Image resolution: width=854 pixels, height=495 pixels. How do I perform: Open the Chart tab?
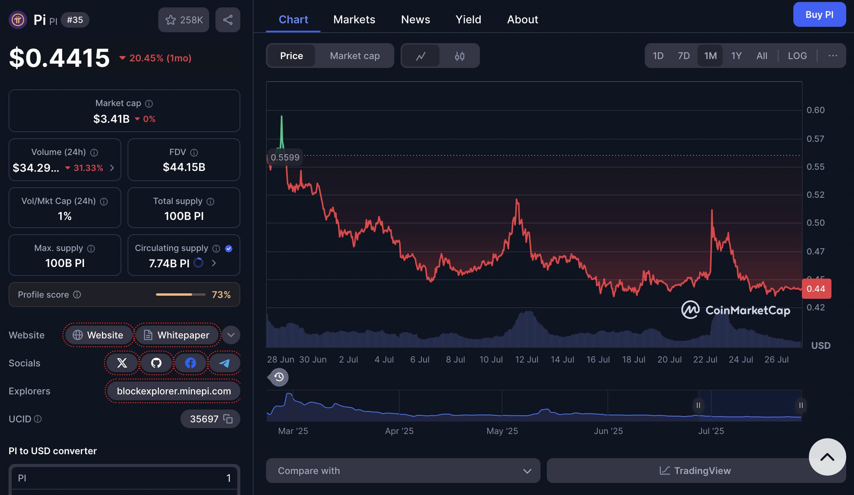[293, 19]
